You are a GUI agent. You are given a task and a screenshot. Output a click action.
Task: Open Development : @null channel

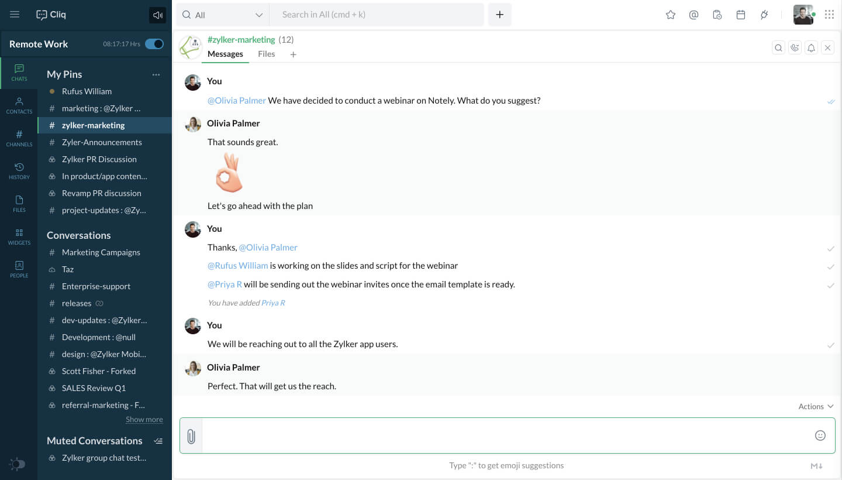pyautogui.click(x=105, y=337)
